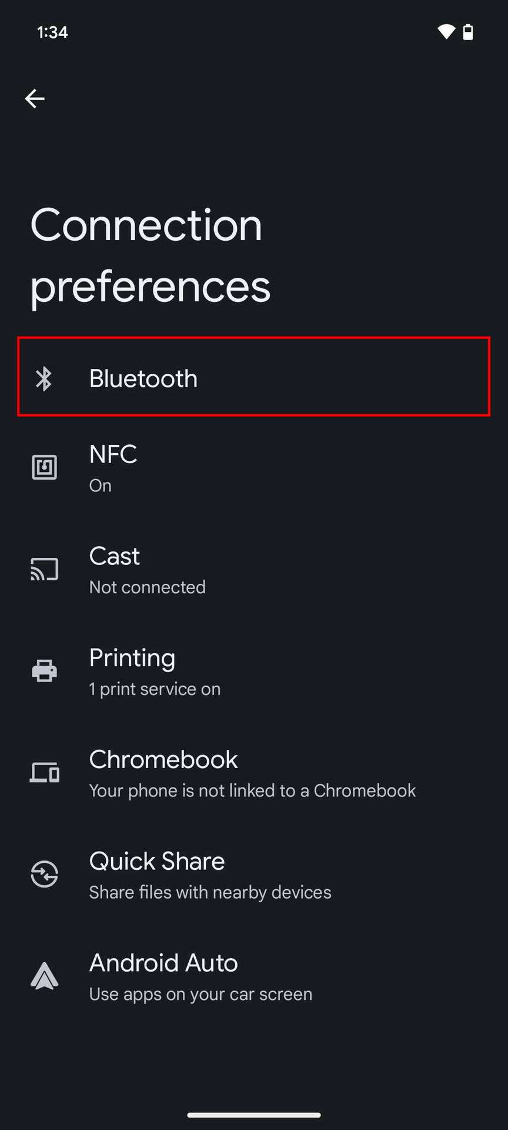The height and width of the screenshot is (1130, 508).
Task: Tap the 'Not connected' Cast status
Action: tap(148, 587)
